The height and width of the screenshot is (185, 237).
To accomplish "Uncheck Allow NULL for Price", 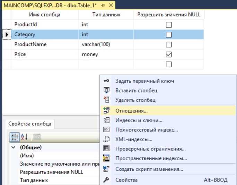I will [169, 55].
